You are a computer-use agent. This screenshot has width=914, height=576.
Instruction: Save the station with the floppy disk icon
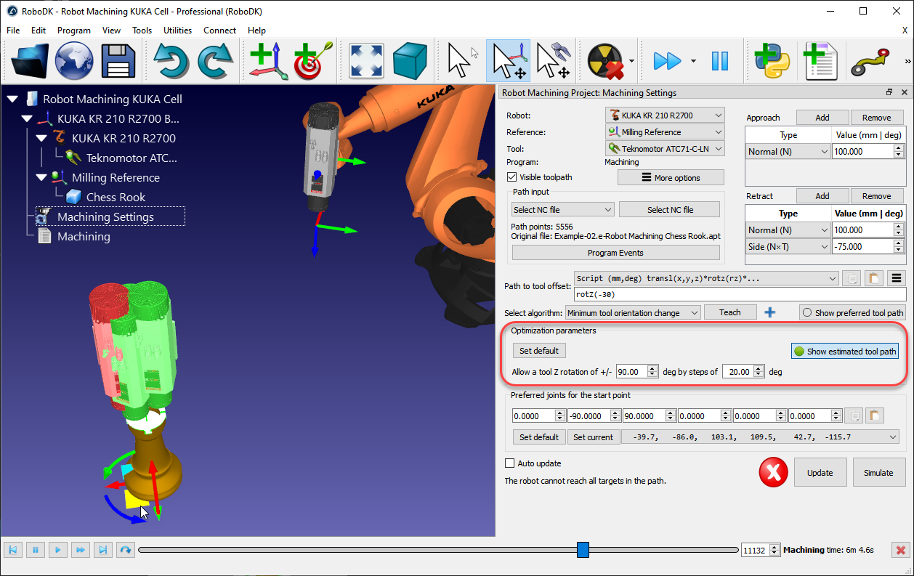click(x=118, y=61)
